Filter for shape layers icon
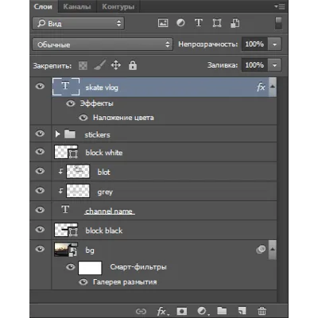The width and height of the screenshot is (318, 318). (x=217, y=23)
